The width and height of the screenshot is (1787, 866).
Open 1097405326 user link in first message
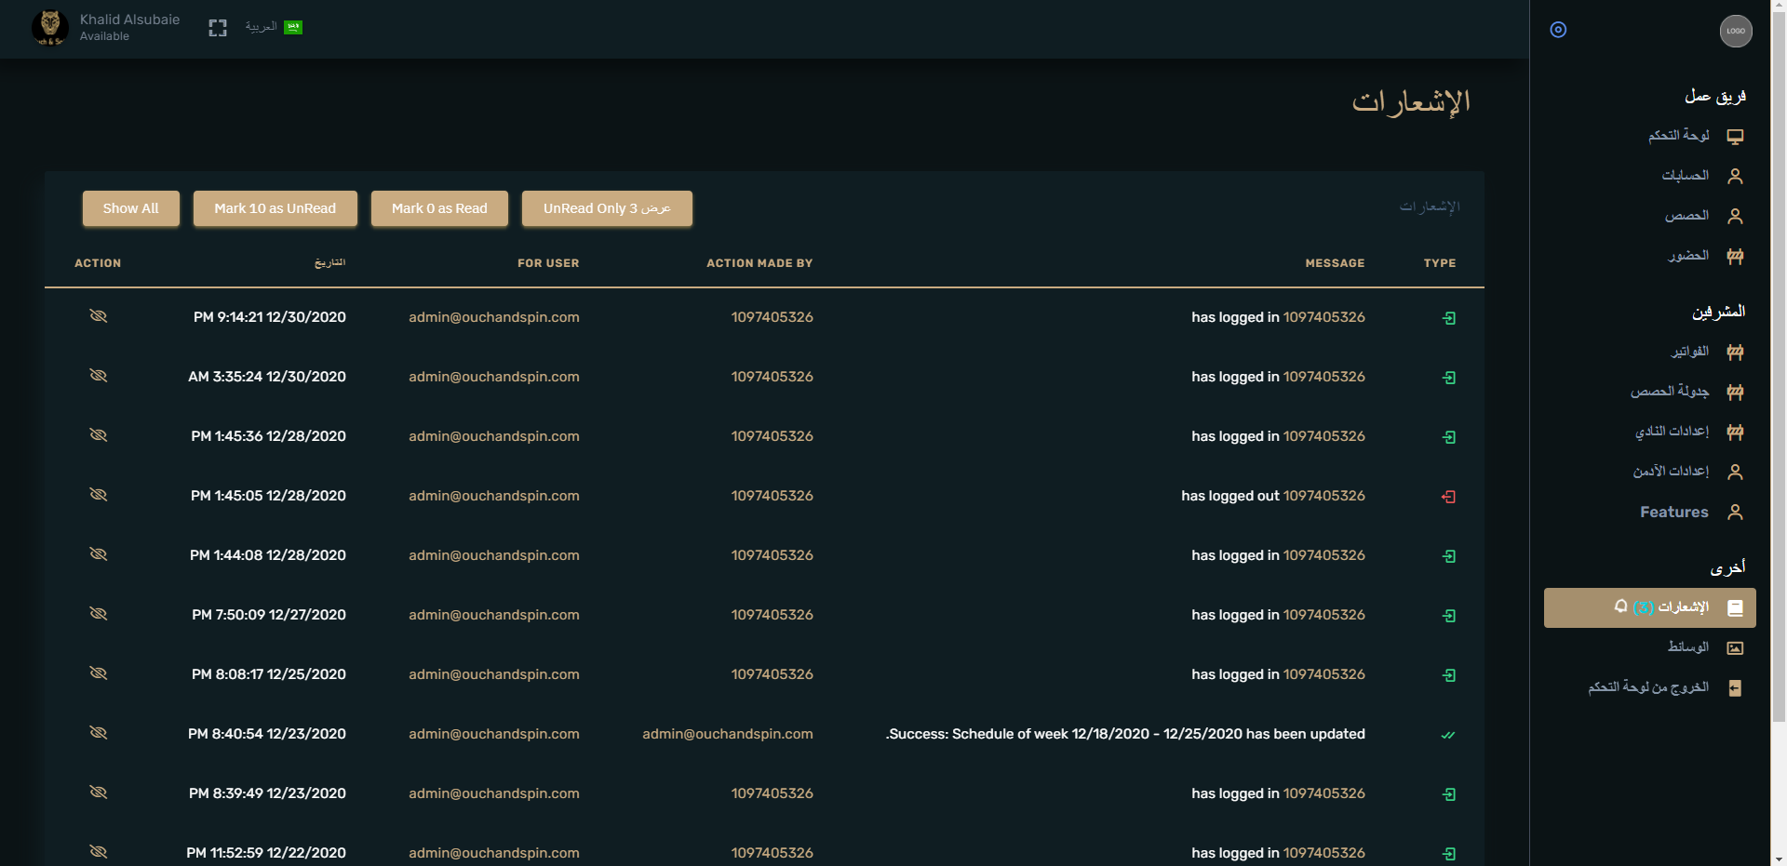(x=1323, y=317)
